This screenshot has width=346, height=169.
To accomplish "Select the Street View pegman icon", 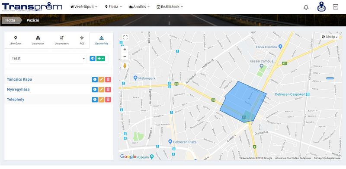I will (x=125, y=66).
